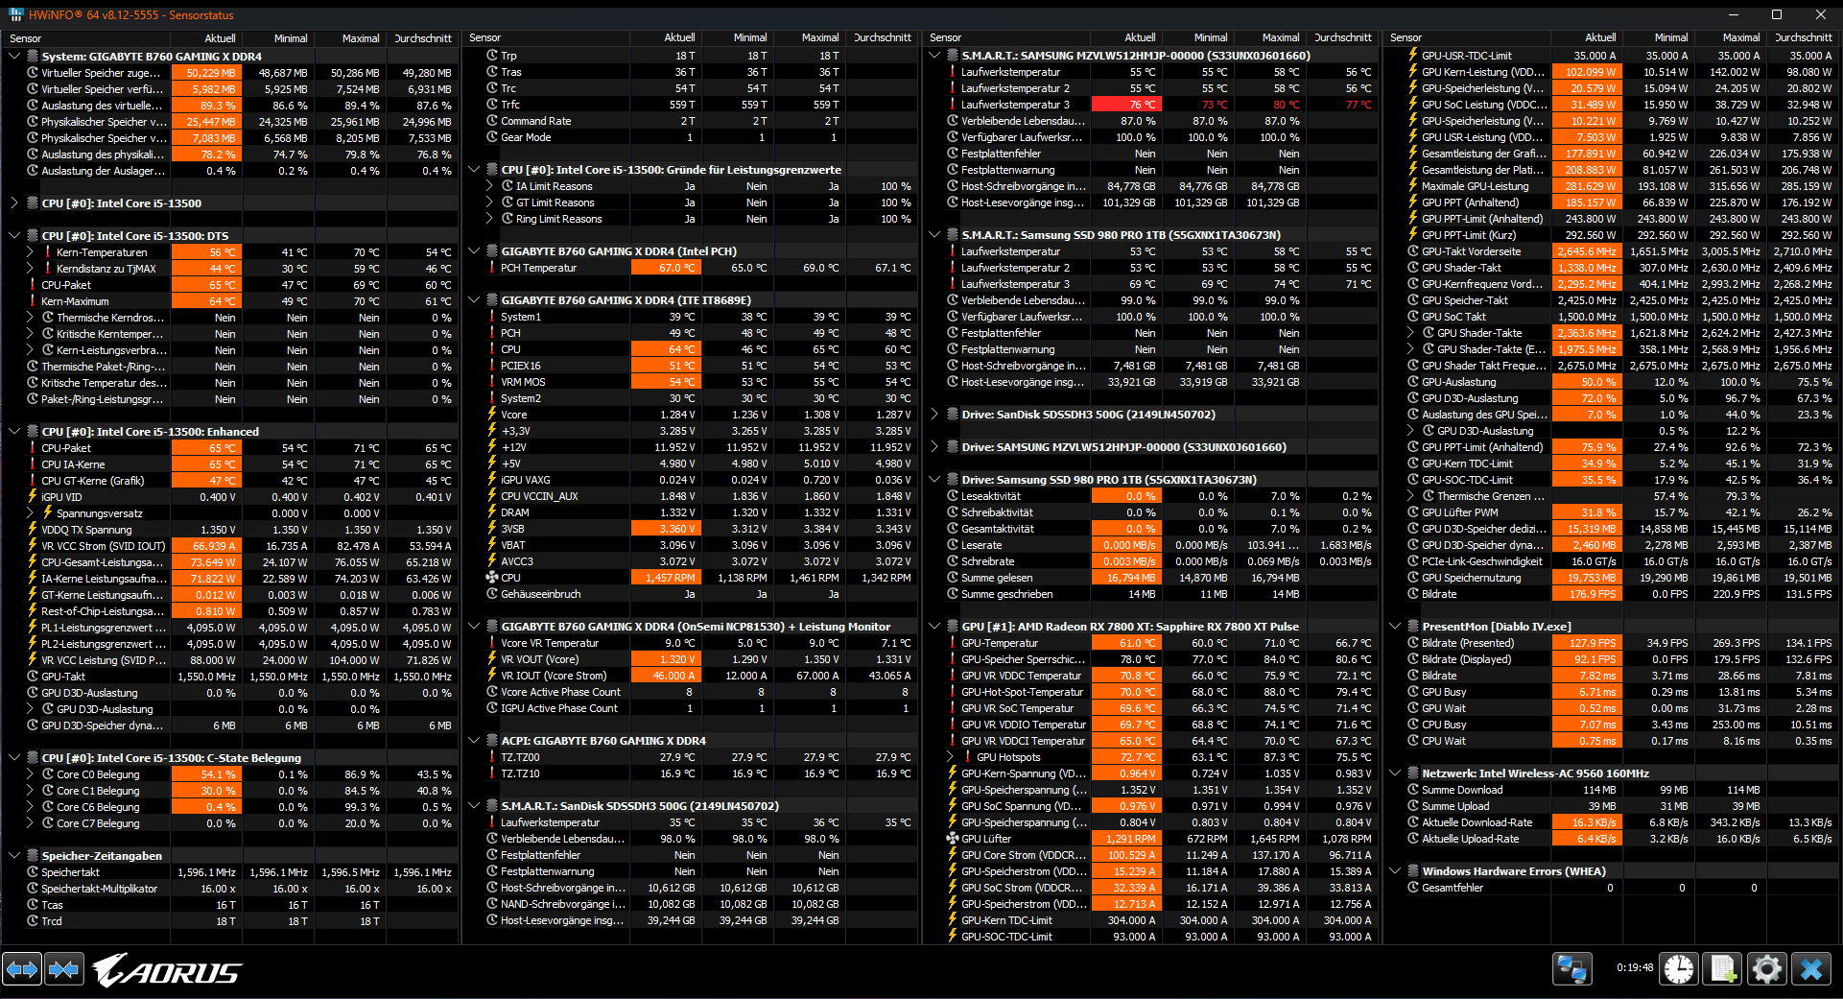Screen dimensions: 1843x999
Task: Click the 50,229 MB current value
Action: (x=206, y=73)
